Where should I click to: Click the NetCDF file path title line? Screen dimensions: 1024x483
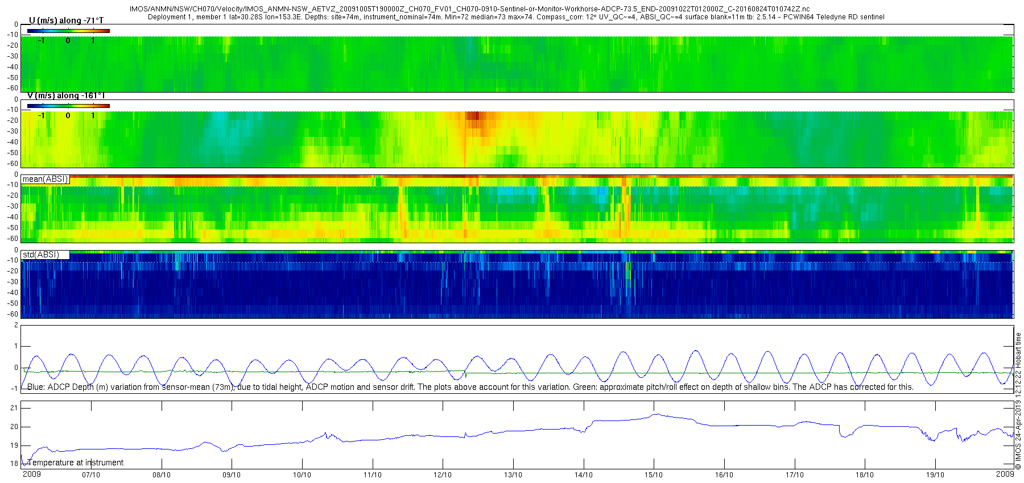click(x=469, y=9)
